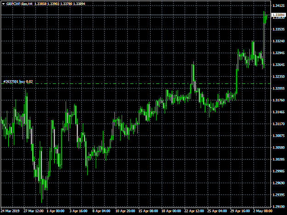Click the 27 Mar 12:00 time label
Image resolution: width=287 pixels, height=215 pixels.
34,211
